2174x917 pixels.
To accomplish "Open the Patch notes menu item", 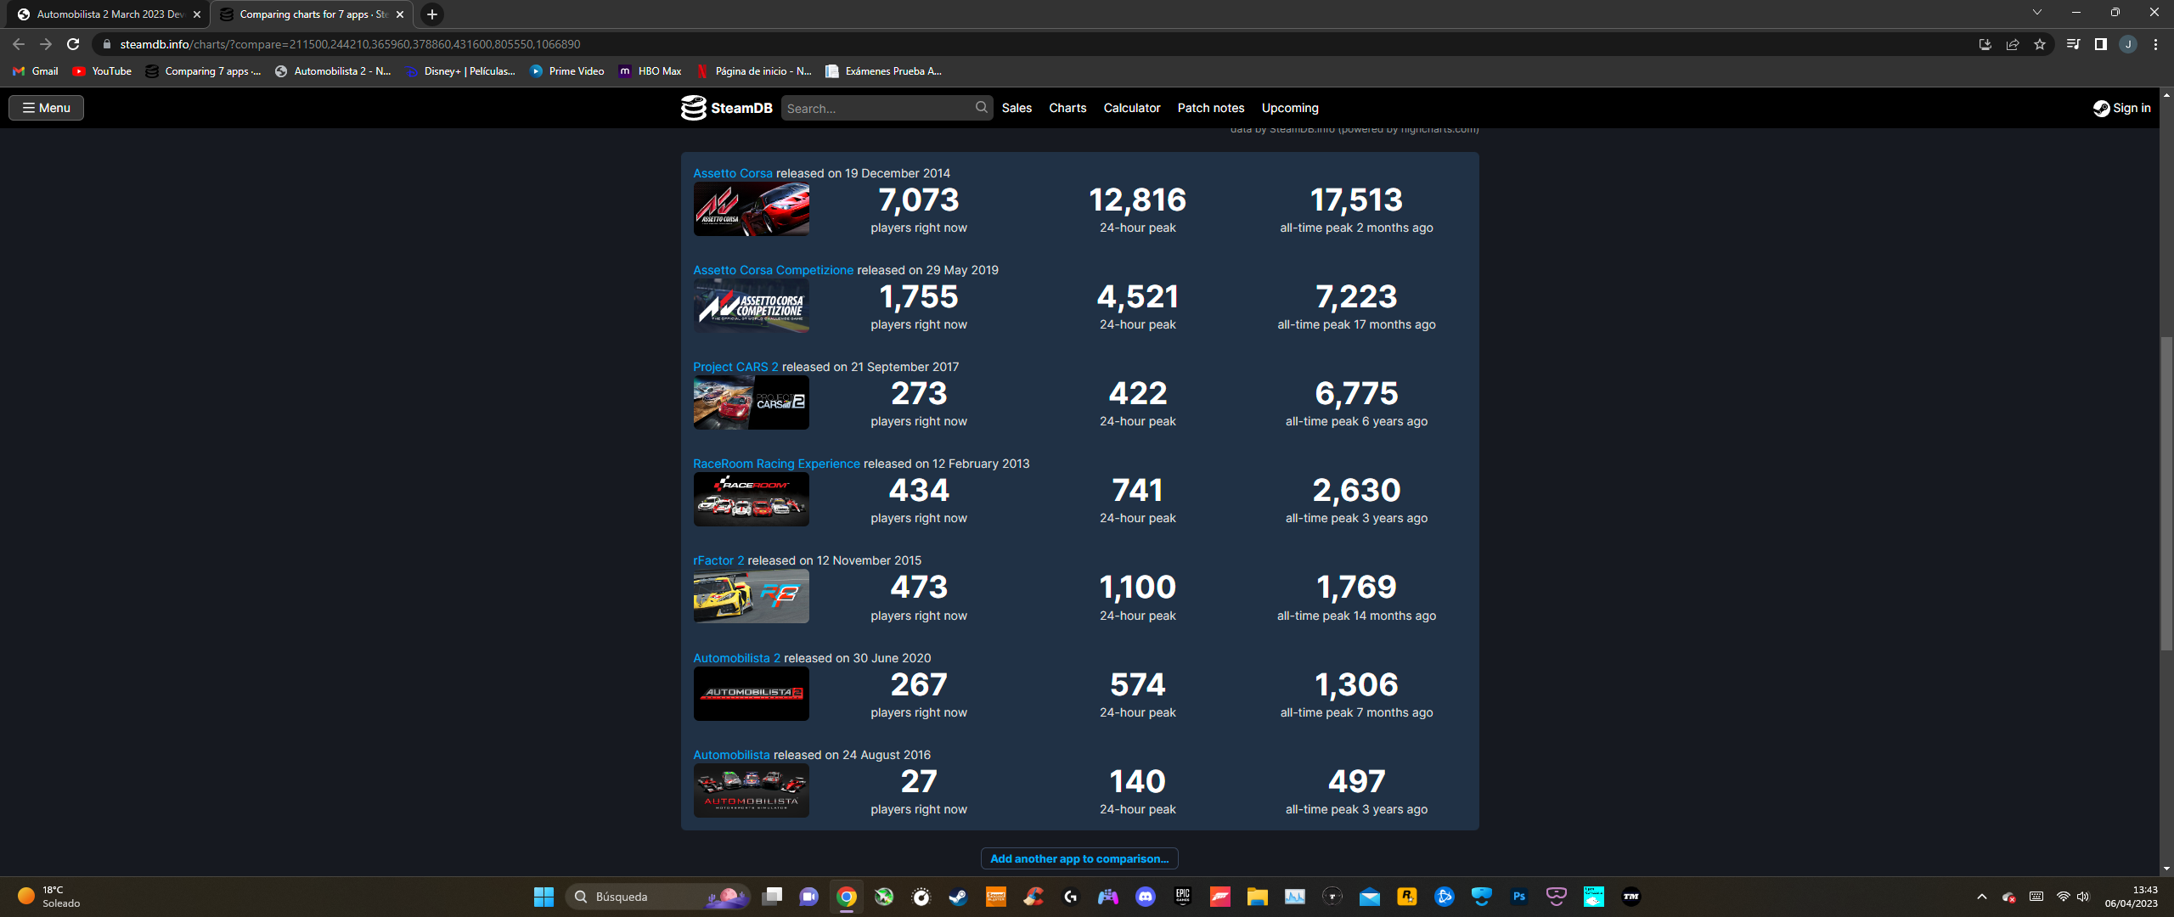I will [1210, 108].
